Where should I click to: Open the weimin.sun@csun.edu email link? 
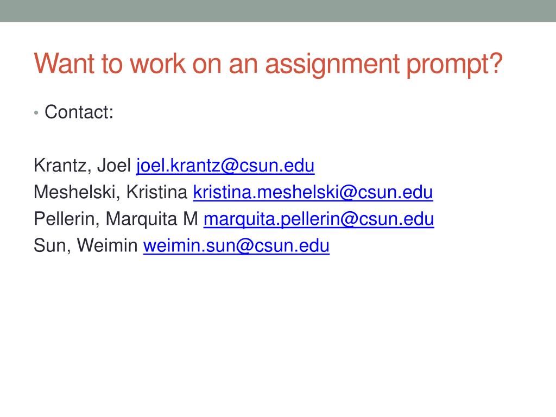(236, 245)
